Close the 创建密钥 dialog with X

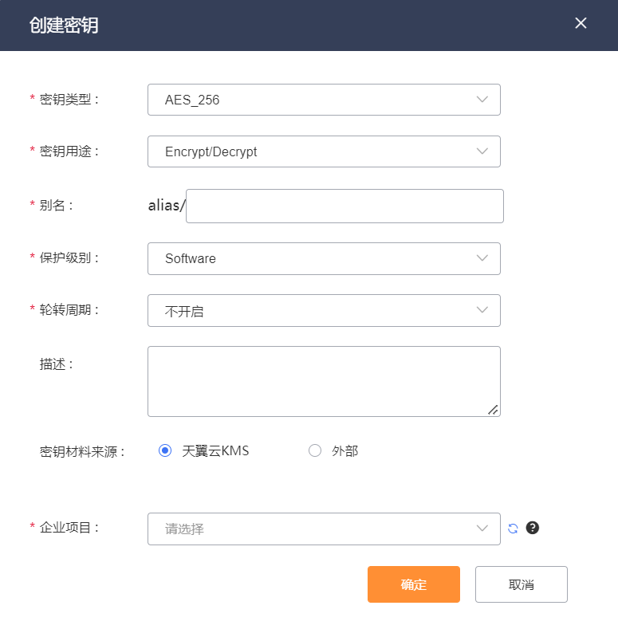581,23
